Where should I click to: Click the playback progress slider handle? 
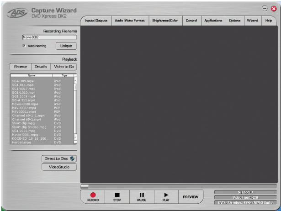(85, 186)
